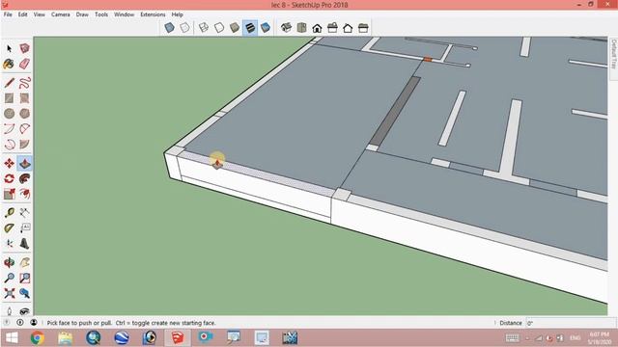Switch to Hidden Line style

tap(219, 28)
